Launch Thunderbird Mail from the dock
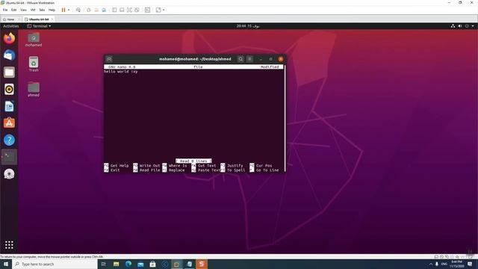 tap(9, 55)
